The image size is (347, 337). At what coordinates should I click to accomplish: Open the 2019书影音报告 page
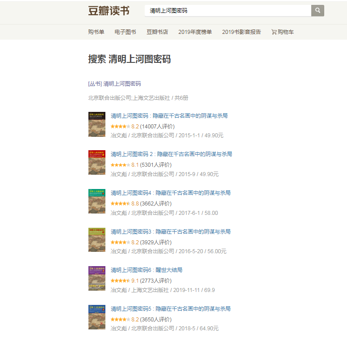click(x=242, y=32)
